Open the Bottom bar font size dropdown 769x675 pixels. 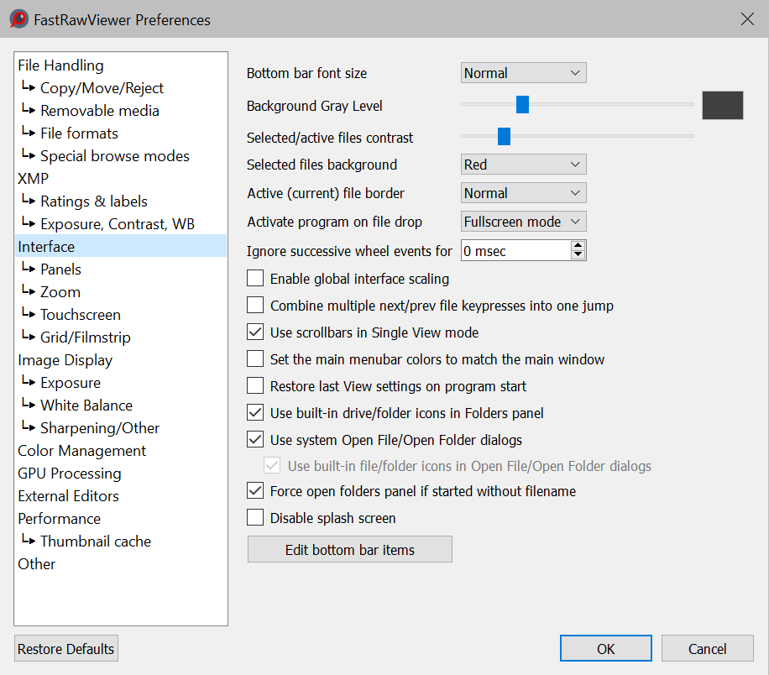pyautogui.click(x=523, y=73)
